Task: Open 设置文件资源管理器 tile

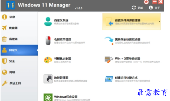Action: (131, 22)
